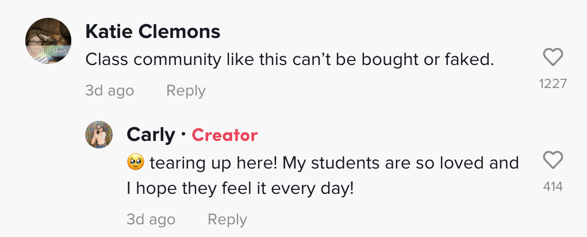Select Katie's "Class community like this" comment text
587x237 pixels.
coord(289,59)
